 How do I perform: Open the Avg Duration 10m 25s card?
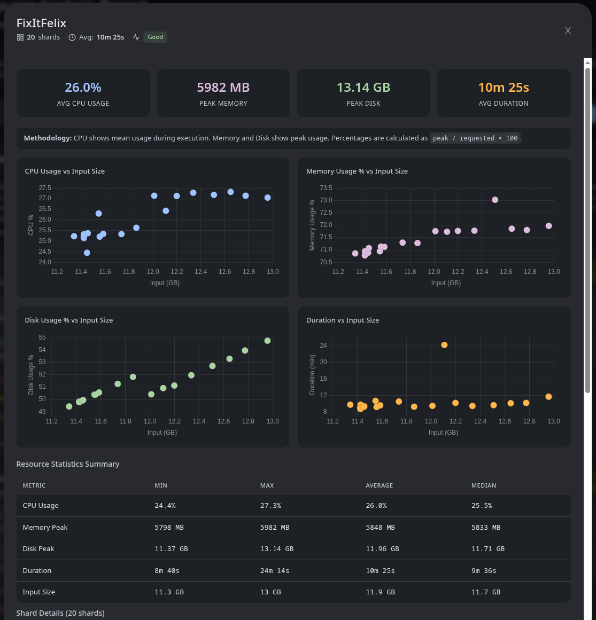click(x=504, y=93)
